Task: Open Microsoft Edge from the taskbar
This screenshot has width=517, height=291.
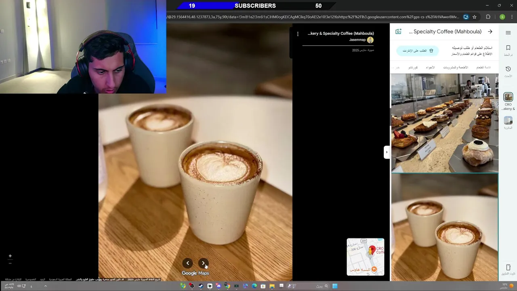Action: [254, 286]
